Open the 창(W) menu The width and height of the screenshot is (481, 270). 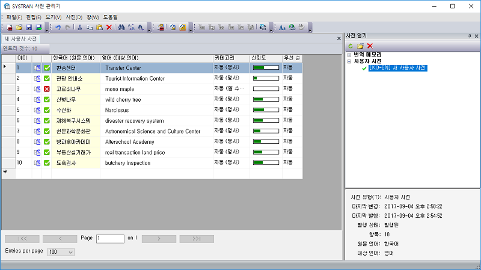(x=93, y=17)
